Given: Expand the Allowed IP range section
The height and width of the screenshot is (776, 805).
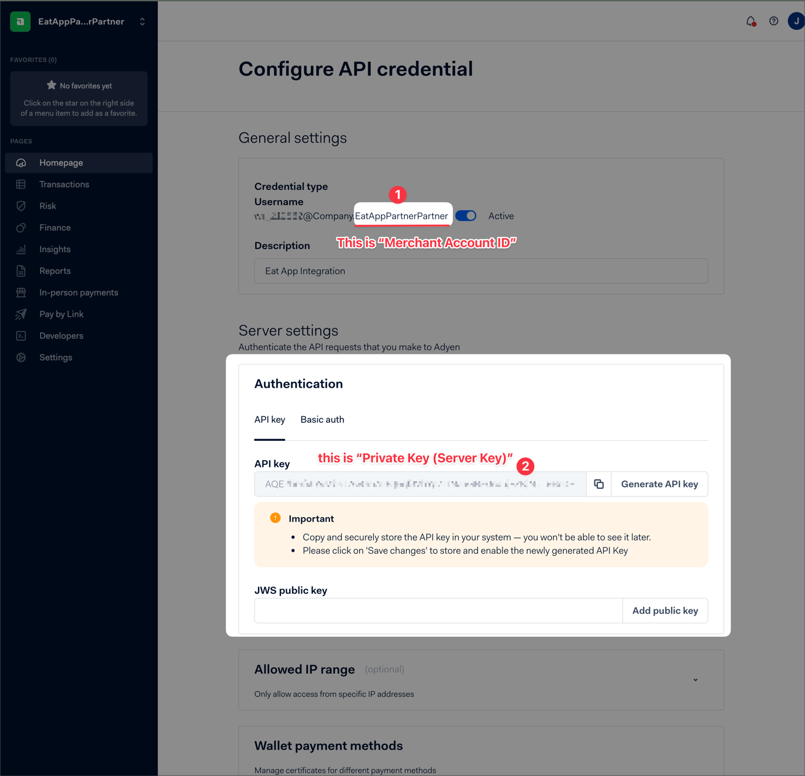Looking at the screenshot, I should (695, 680).
